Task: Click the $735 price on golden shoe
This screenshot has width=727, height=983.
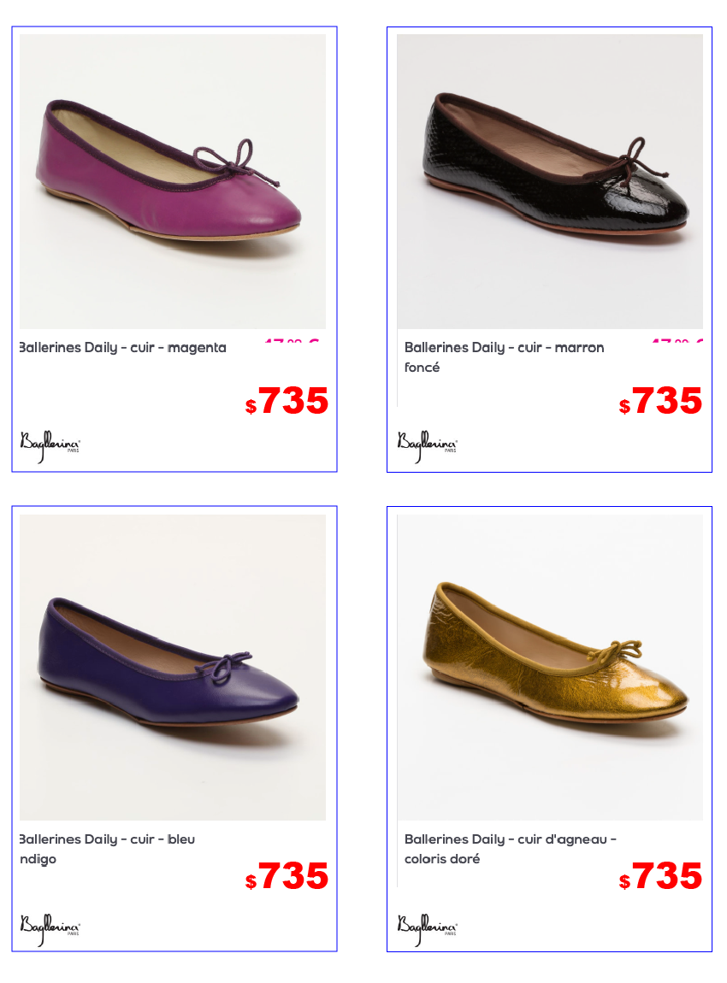Action: (660, 876)
